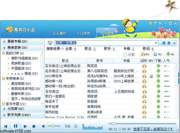The height and width of the screenshot is (133, 180).
Task: Click the audio spectrum visualizer
Action: [92, 127]
